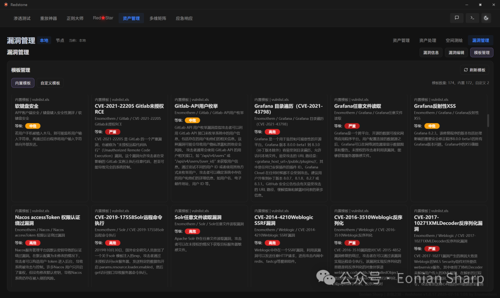This screenshot has width=500, height=298.
Task: Go to 资产处理 tab
Action: coord(428,40)
